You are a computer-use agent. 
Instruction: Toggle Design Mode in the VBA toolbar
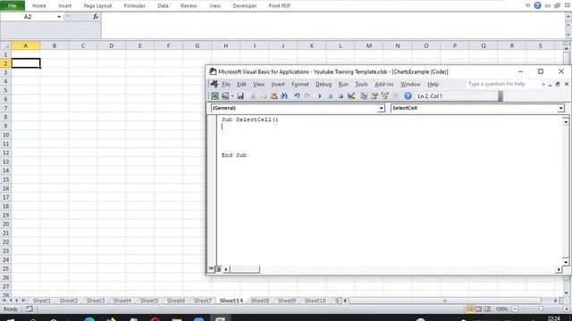click(x=351, y=96)
